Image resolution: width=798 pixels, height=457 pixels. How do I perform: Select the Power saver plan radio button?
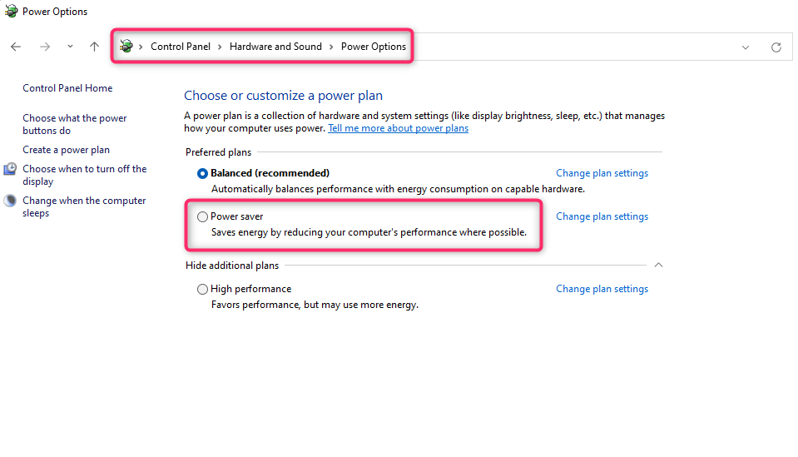tap(202, 216)
